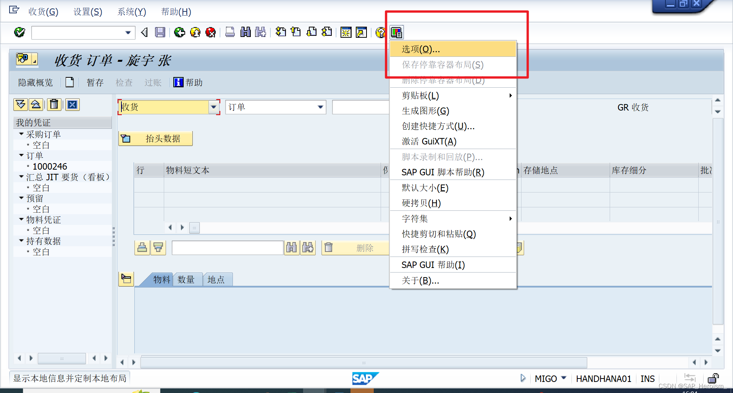Click the trash delete icon above the item table

pos(54,104)
